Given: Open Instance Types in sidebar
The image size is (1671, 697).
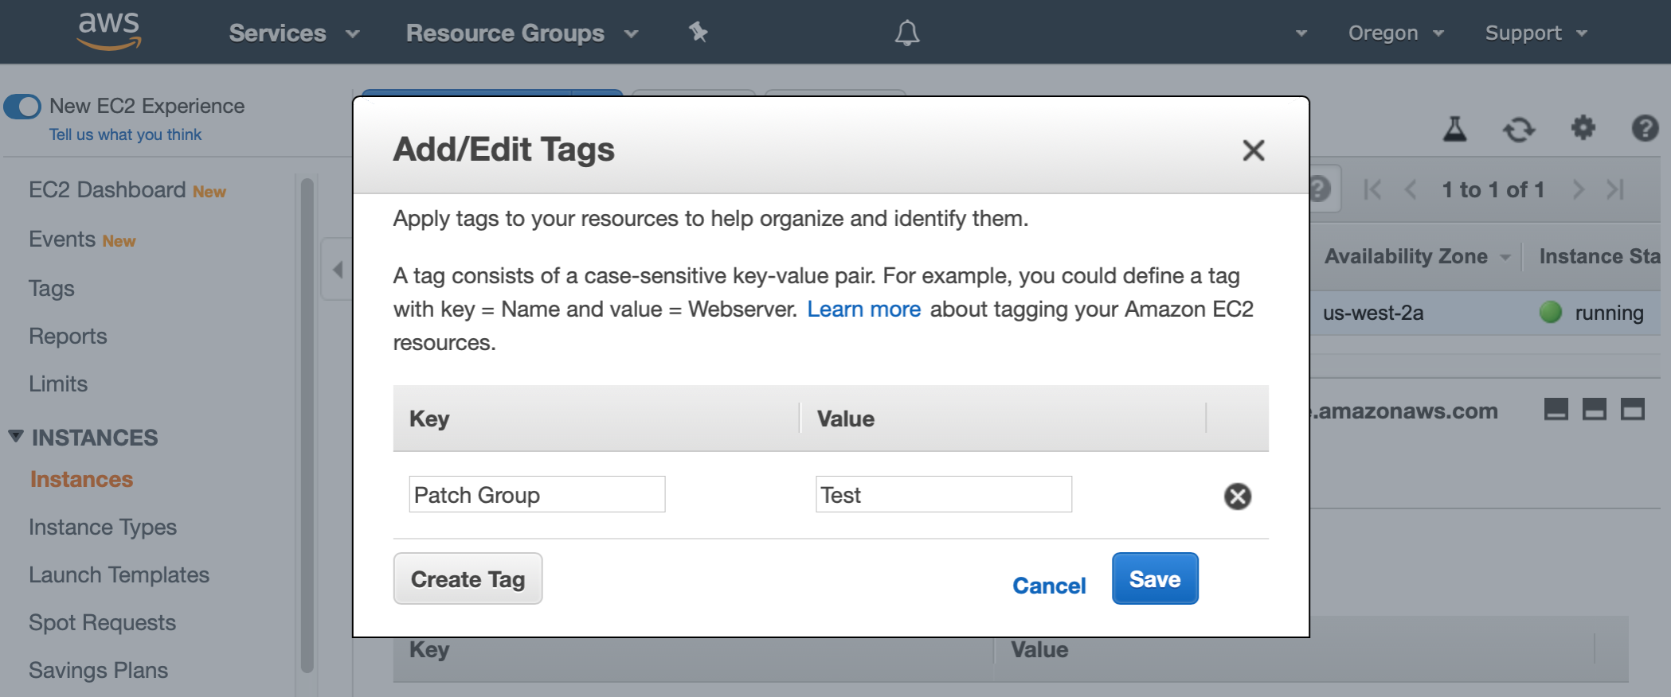Looking at the screenshot, I should 103,527.
